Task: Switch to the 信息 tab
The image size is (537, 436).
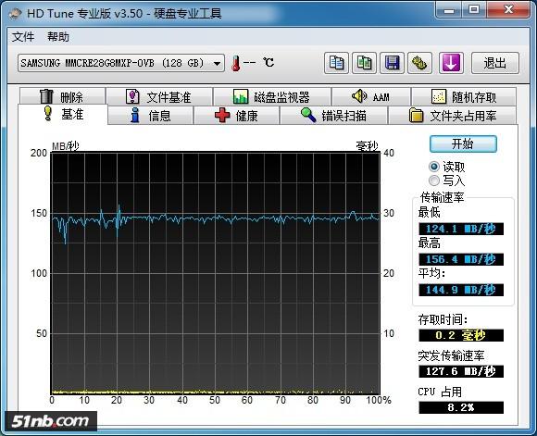Action: tap(150, 116)
